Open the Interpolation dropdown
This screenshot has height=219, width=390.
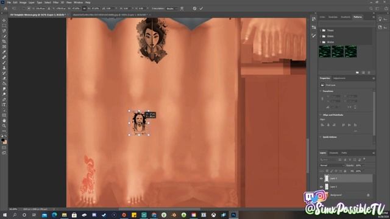pyautogui.click(x=172, y=9)
